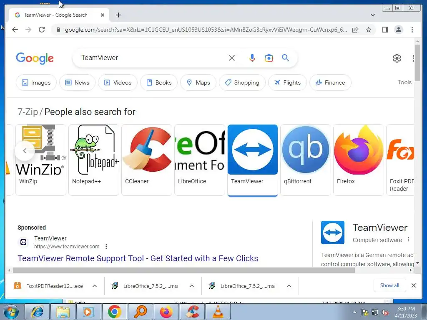Select the LibreOffice carousel card
The width and height of the screenshot is (427, 320).
tap(200, 160)
